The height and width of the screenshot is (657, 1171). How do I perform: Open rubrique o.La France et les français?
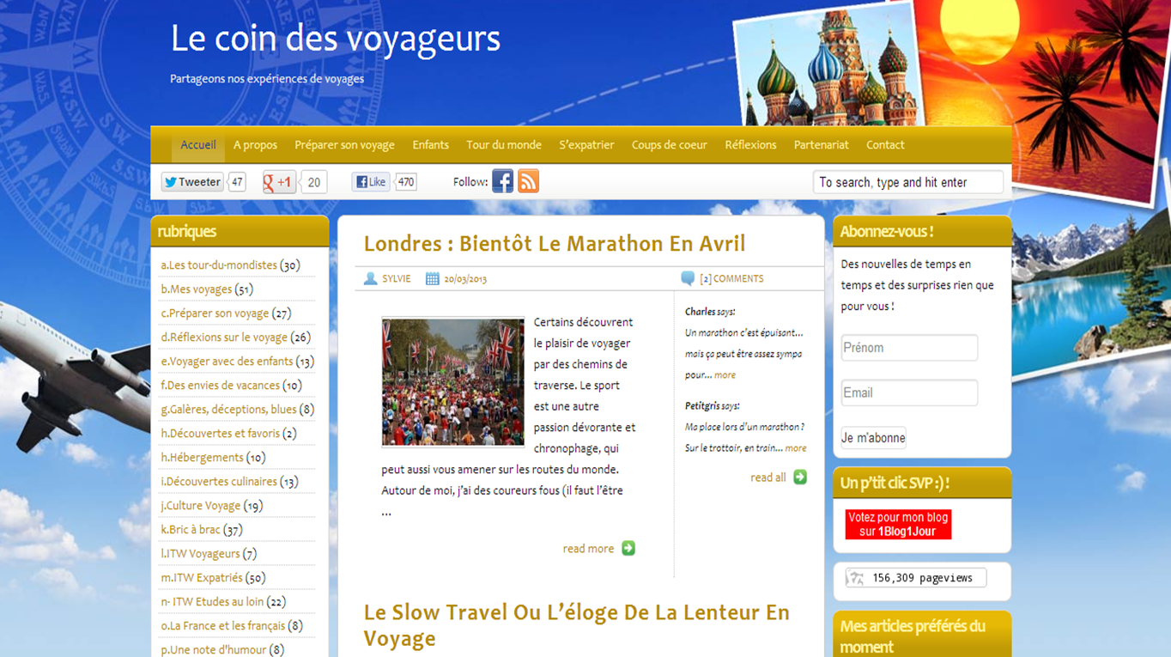click(223, 626)
